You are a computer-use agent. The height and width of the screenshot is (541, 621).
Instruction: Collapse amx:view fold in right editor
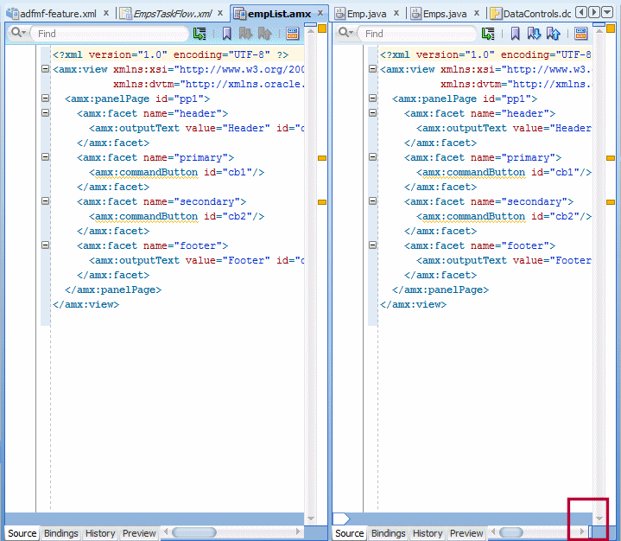(372, 69)
